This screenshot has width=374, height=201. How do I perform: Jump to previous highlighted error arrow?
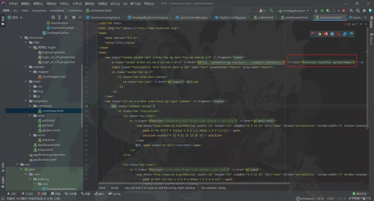click(x=361, y=24)
